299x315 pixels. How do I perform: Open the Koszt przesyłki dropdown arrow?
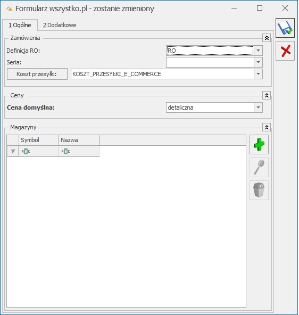coord(258,74)
